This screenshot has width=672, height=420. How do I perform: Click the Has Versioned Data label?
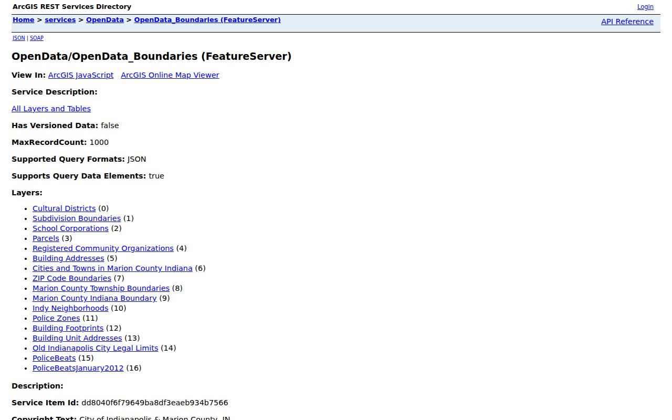[55, 125]
